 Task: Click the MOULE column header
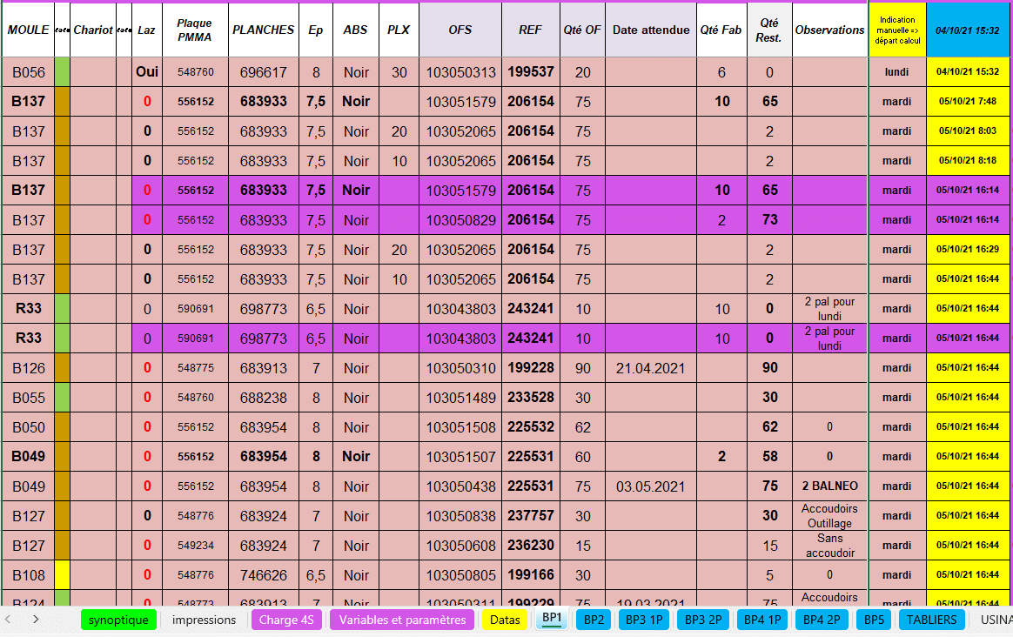pyautogui.click(x=28, y=30)
